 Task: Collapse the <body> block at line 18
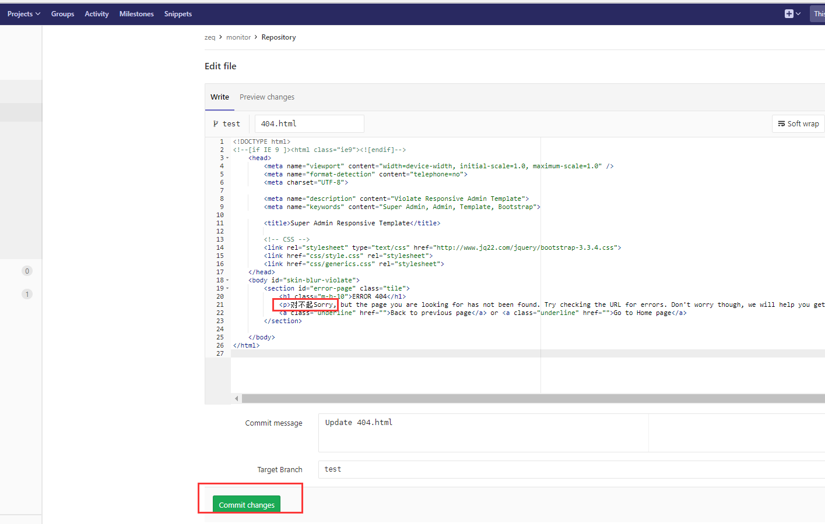pyautogui.click(x=228, y=279)
